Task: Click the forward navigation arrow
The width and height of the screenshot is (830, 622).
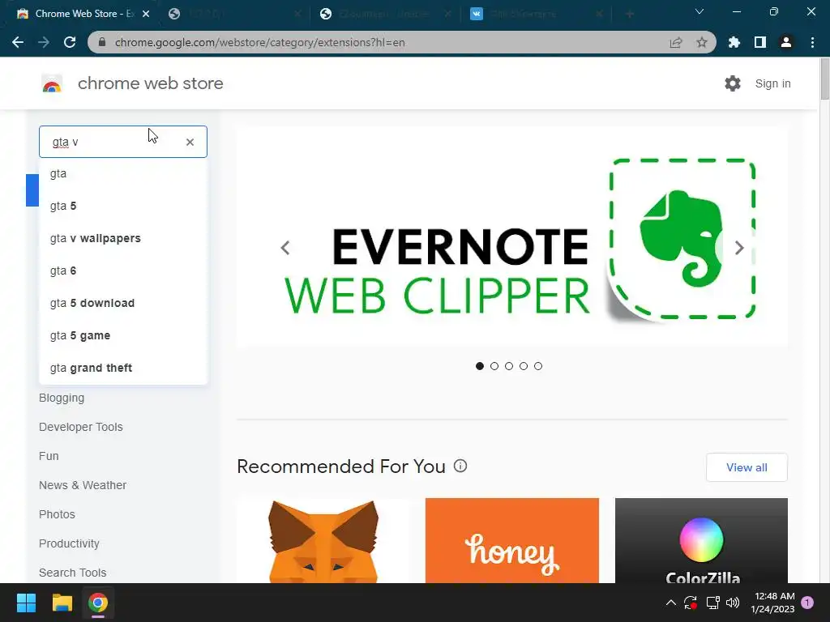Action: [44, 42]
